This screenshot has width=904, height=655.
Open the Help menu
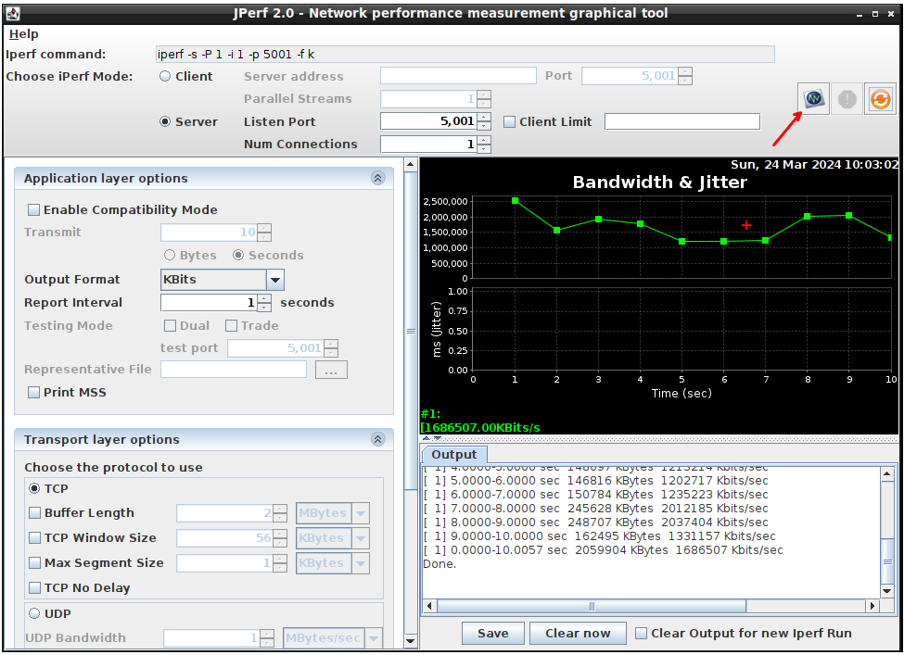click(x=23, y=34)
